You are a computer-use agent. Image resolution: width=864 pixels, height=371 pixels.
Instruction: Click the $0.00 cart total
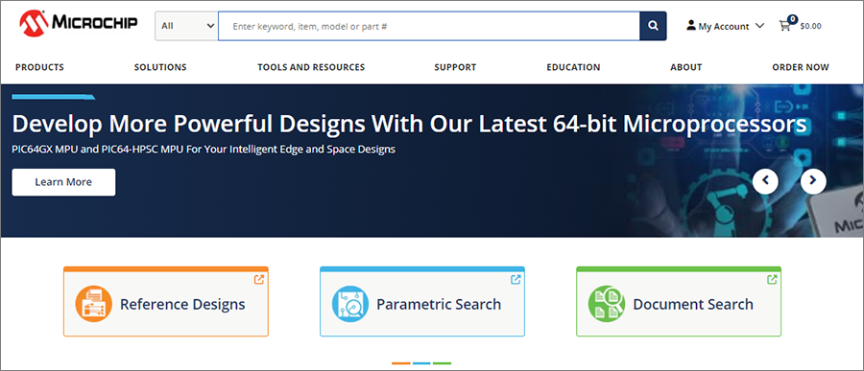[810, 26]
